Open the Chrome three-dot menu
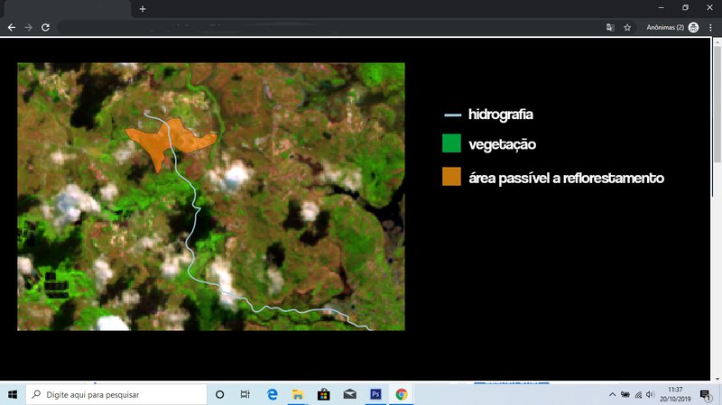Image resolution: width=722 pixels, height=405 pixels. click(x=711, y=27)
